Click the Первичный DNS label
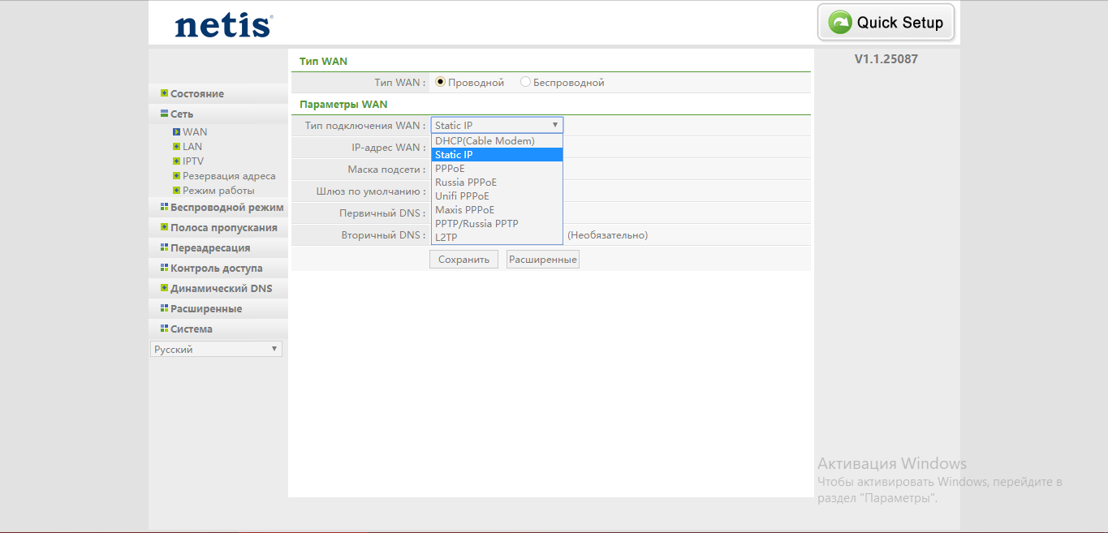Screen dimensions: 1108x533 [x=382, y=213]
